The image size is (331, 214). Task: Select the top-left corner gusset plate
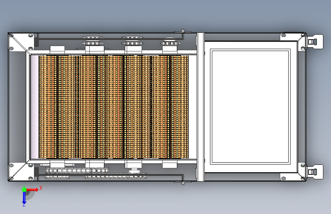pos(21,42)
